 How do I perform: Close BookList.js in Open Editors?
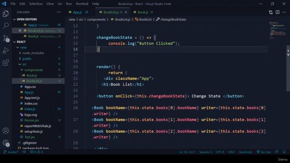(x=20, y=30)
